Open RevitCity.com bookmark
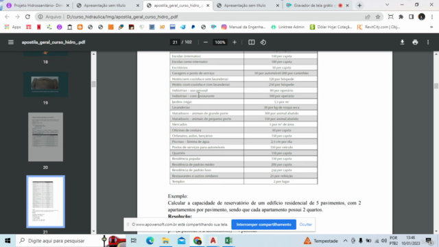The height and width of the screenshot is (247, 439). [379, 27]
